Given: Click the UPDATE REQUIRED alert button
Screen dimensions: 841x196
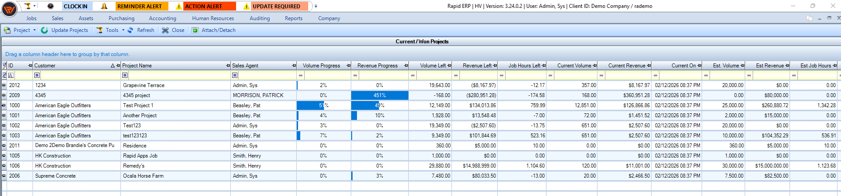Looking at the screenshot, I should point(277,6).
